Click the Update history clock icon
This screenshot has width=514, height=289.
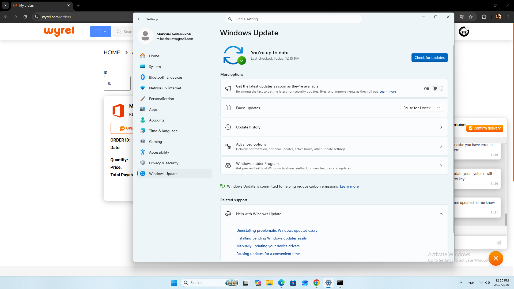[x=228, y=127]
